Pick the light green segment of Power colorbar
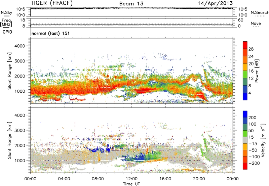Viewport: 269px width, 186px height. (245, 74)
